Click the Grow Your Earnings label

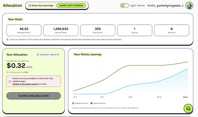[43, 6]
